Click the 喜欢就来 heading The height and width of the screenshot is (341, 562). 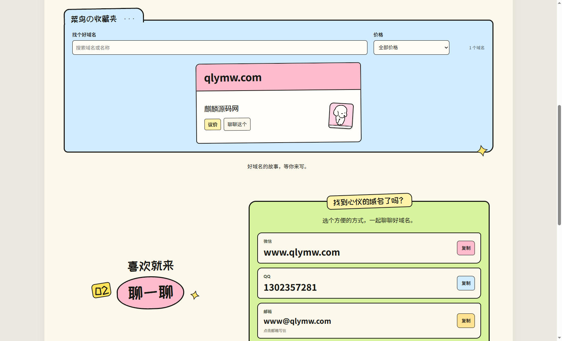[150, 266]
